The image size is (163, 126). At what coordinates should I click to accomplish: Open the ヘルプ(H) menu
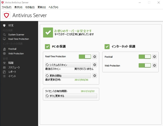(x=53, y=7)
